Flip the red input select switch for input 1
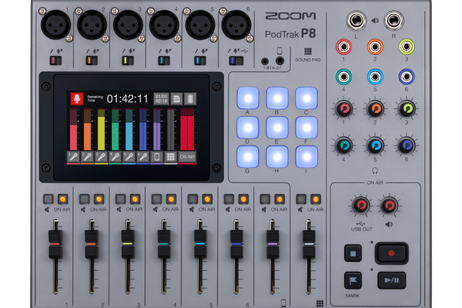The width and height of the screenshot is (462, 308). pyautogui.click(x=55, y=60)
